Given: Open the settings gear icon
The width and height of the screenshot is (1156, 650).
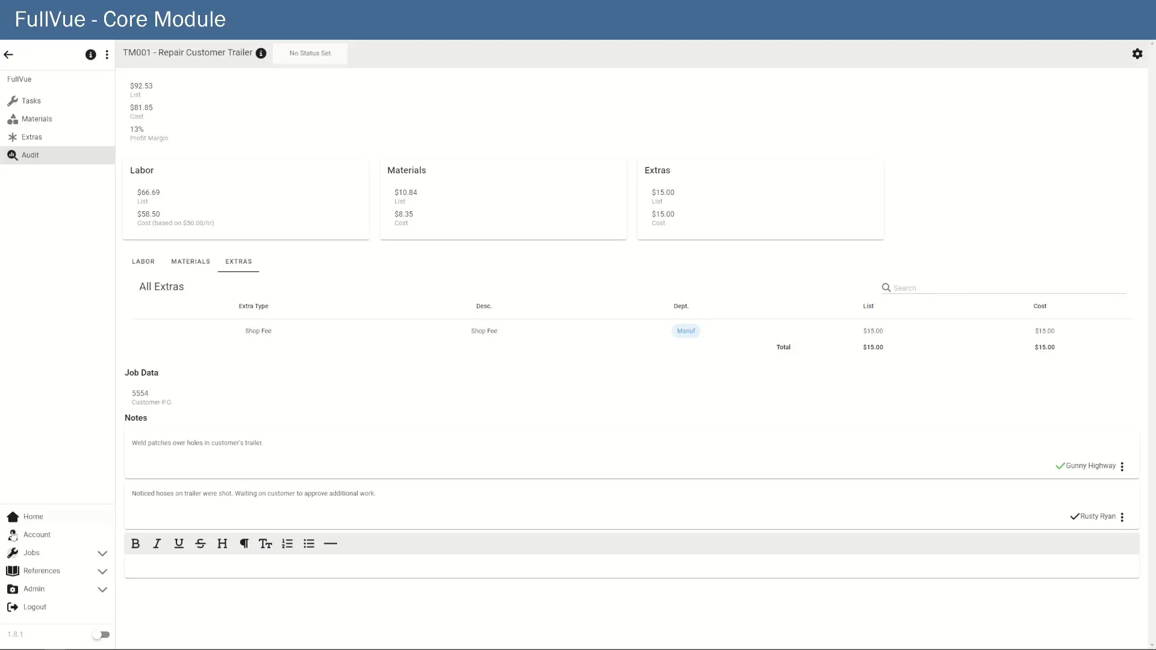Looking at the screenshot, I should 1137,54.
